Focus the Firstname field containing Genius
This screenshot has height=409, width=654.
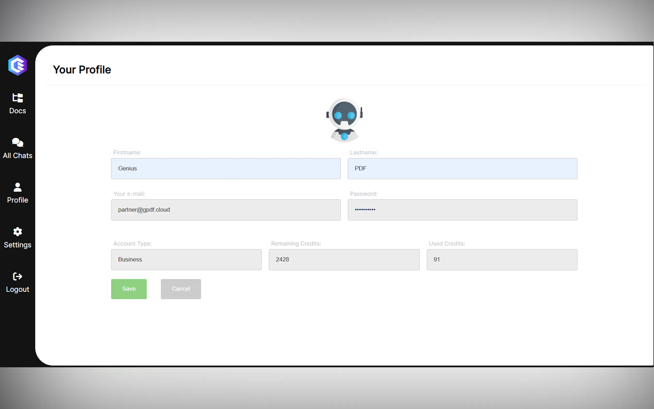pyautogui.click(x=226, y=168)
